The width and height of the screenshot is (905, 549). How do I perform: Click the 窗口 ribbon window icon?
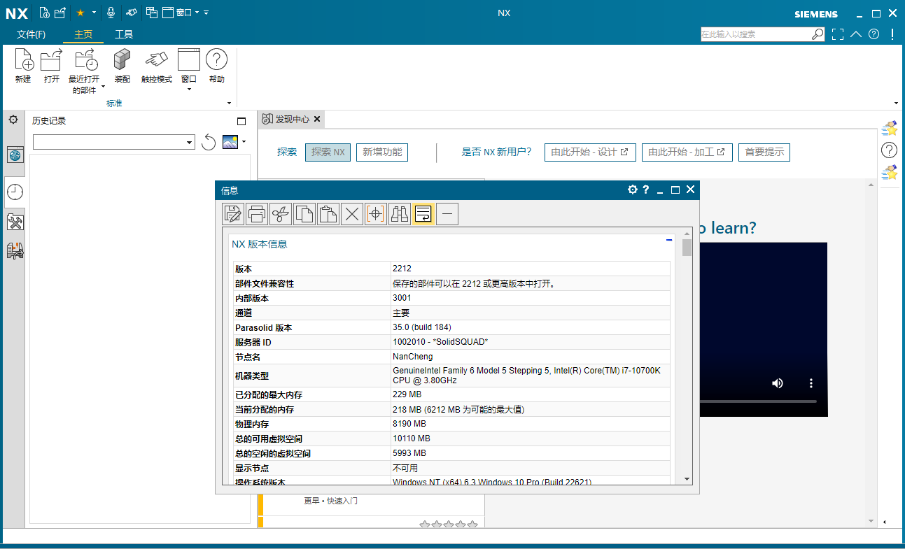pyautogui.click(x=189, y=59)
